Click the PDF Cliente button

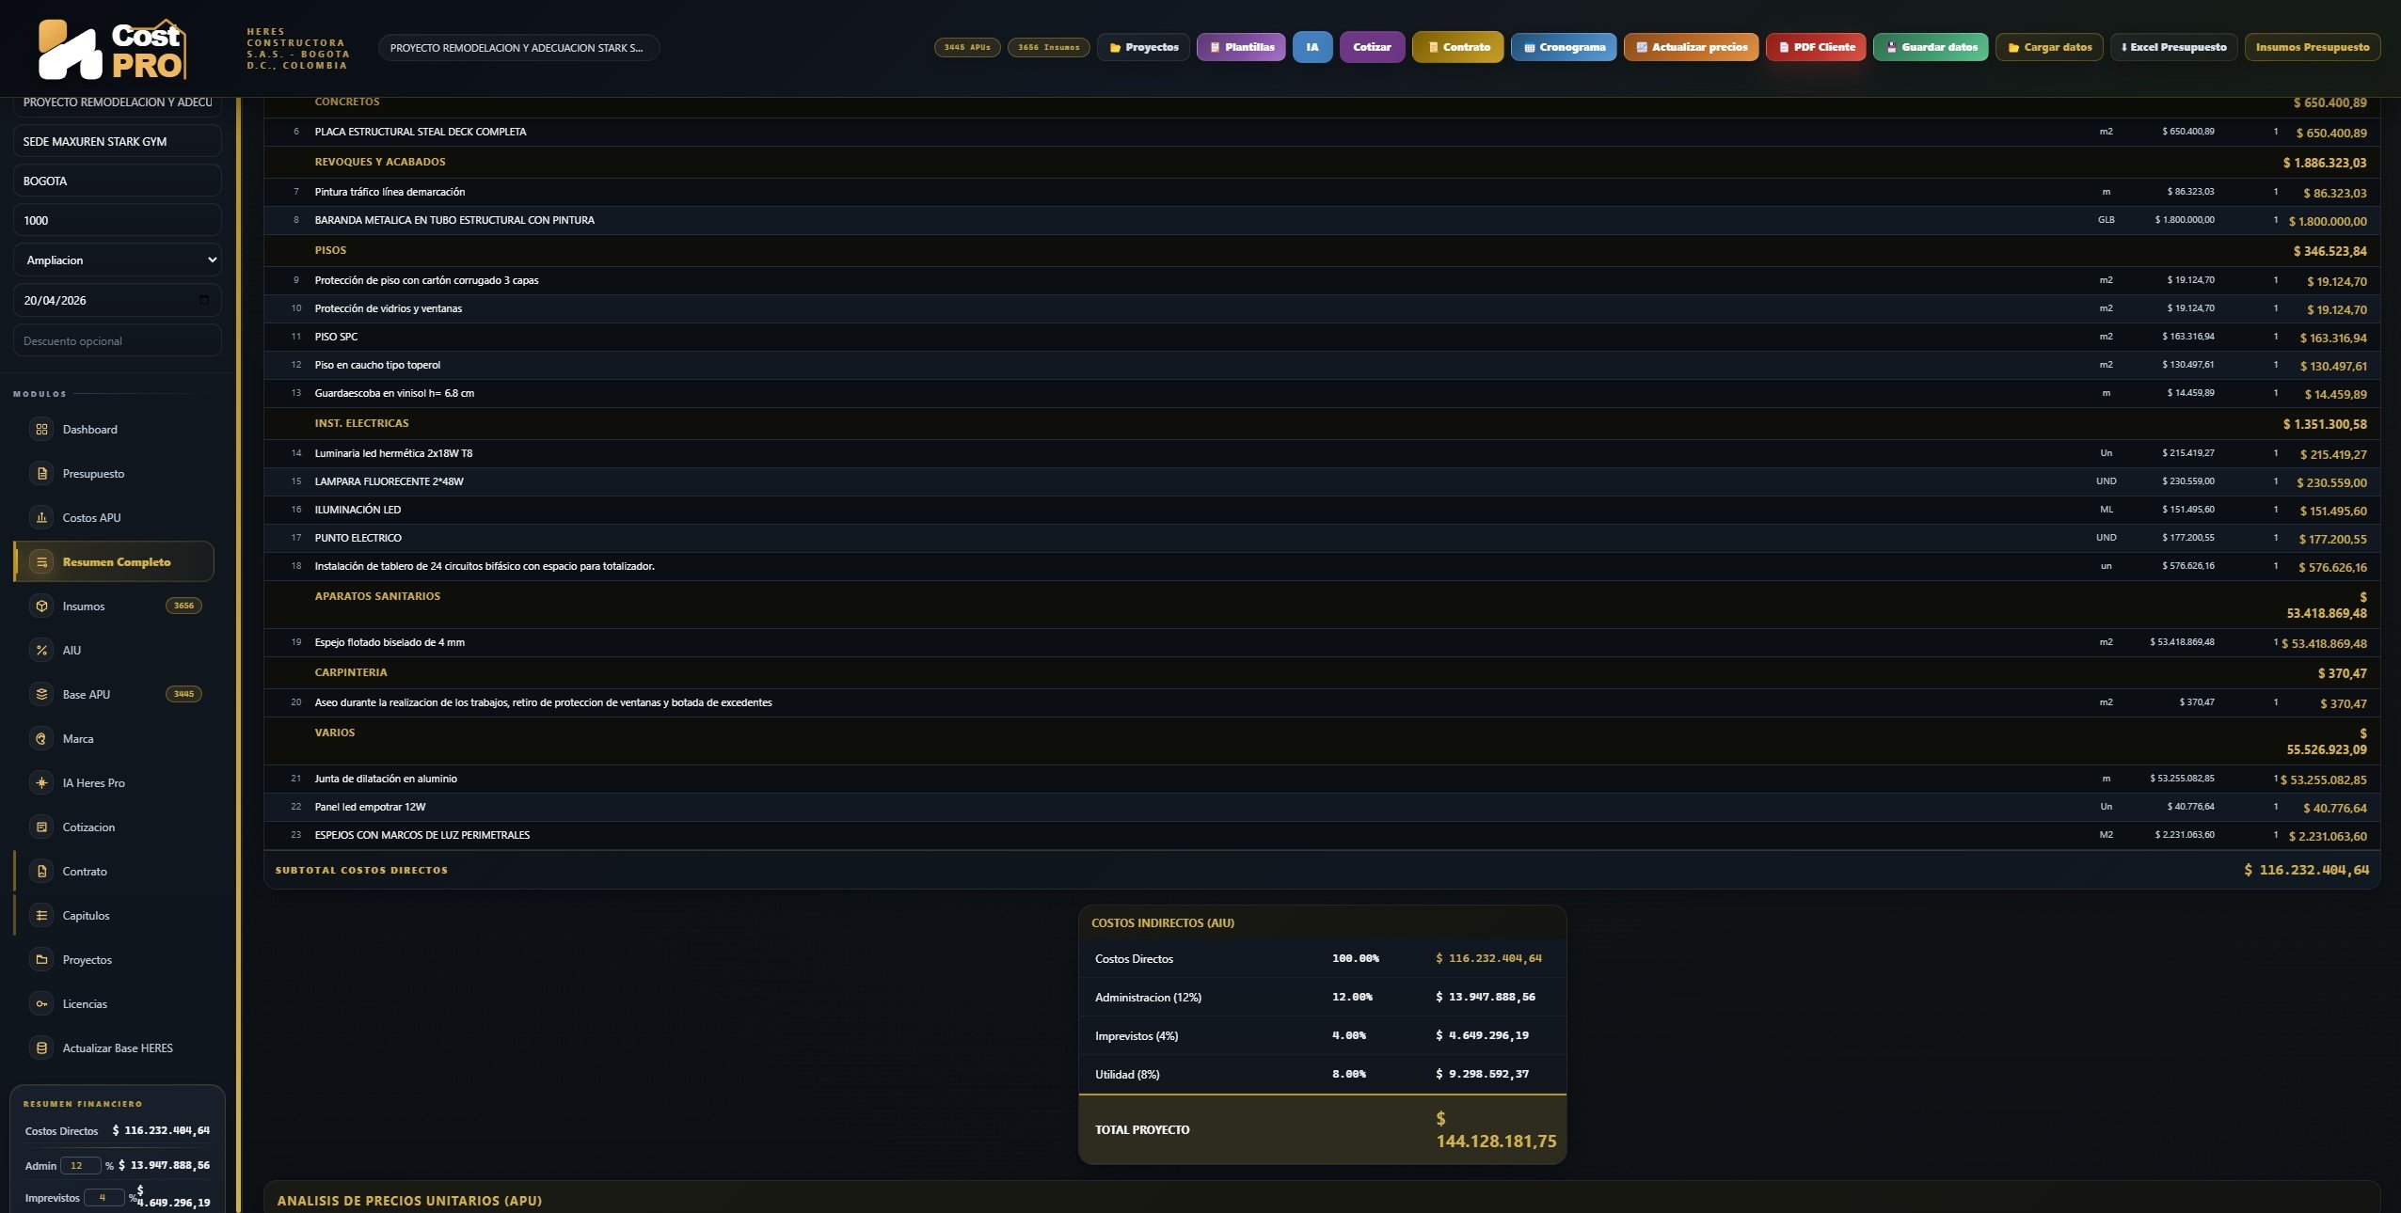(1816, 47)
